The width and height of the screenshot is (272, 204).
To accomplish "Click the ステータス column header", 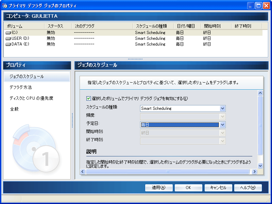I will [x=55, y=26].
